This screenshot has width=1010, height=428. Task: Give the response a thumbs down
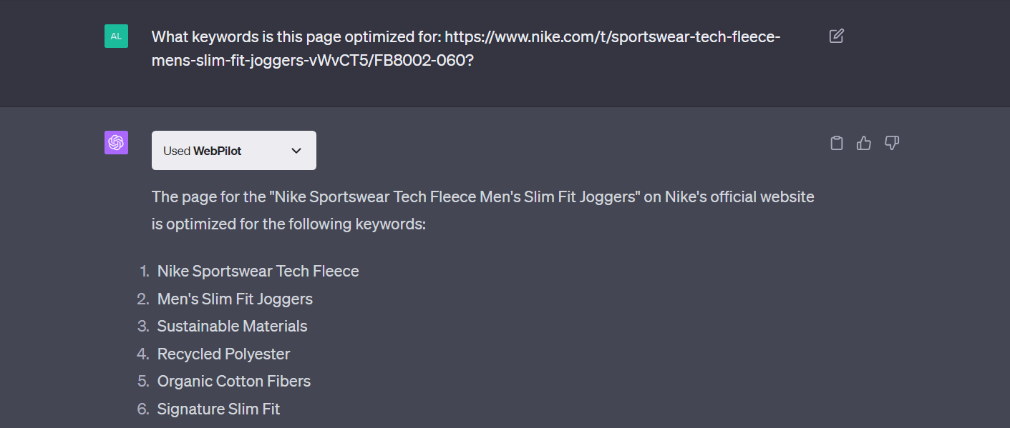[x=892, y=143]
